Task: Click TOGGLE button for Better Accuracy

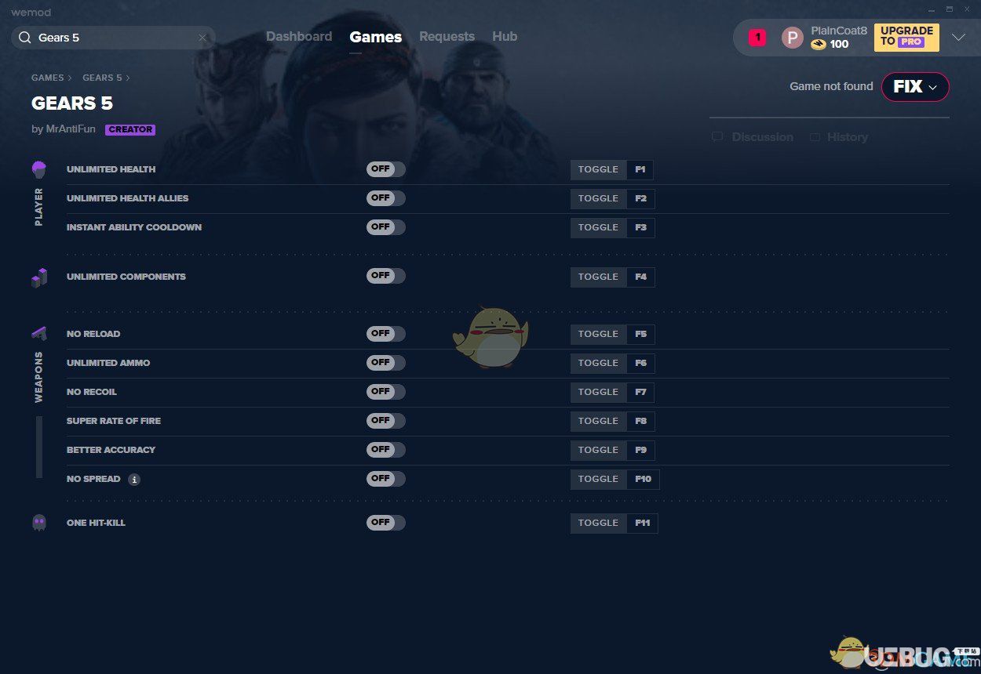Action: [599, 450]
